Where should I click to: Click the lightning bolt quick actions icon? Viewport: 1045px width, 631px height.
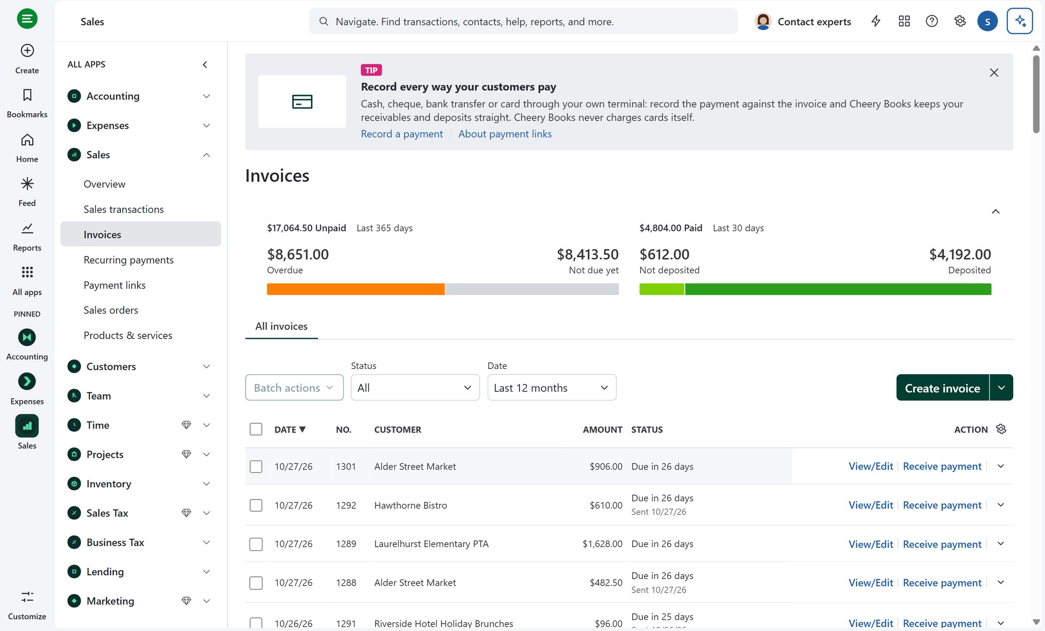pos(876,21)
